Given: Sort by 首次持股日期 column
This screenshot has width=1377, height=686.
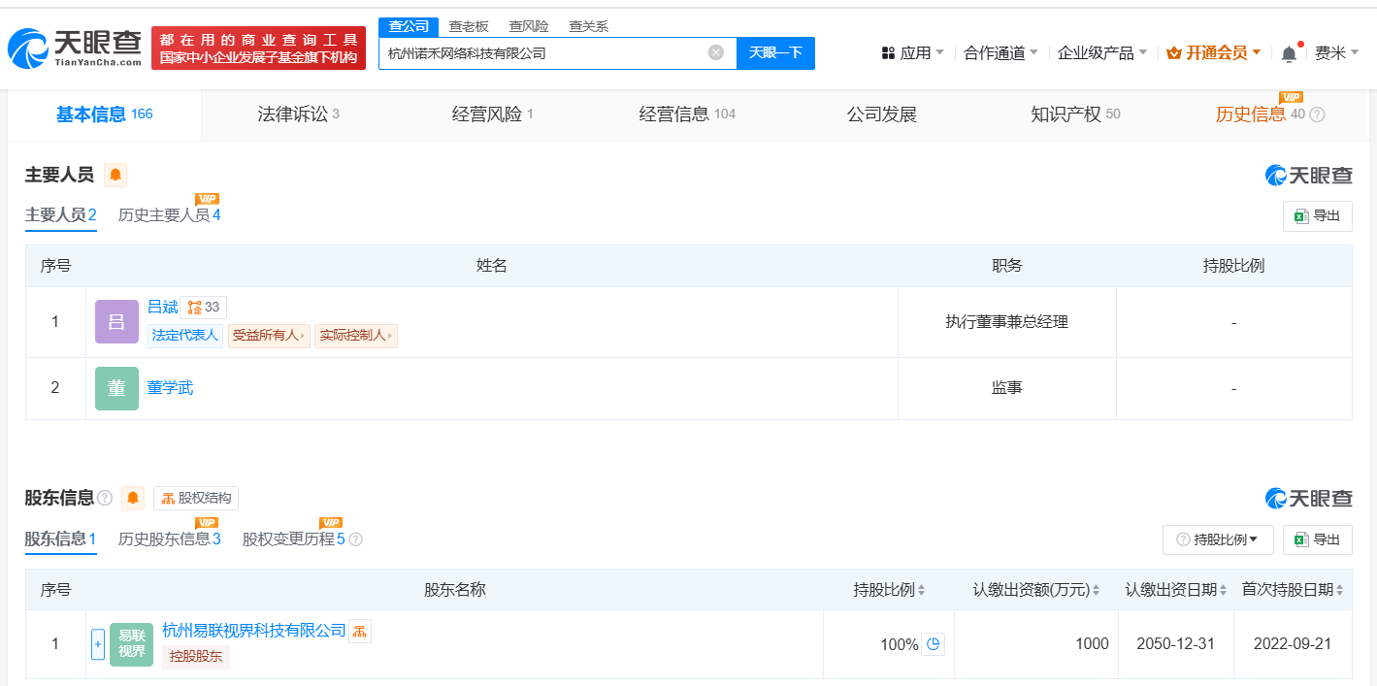Looking at the screenshot, I should [1293, 589].
